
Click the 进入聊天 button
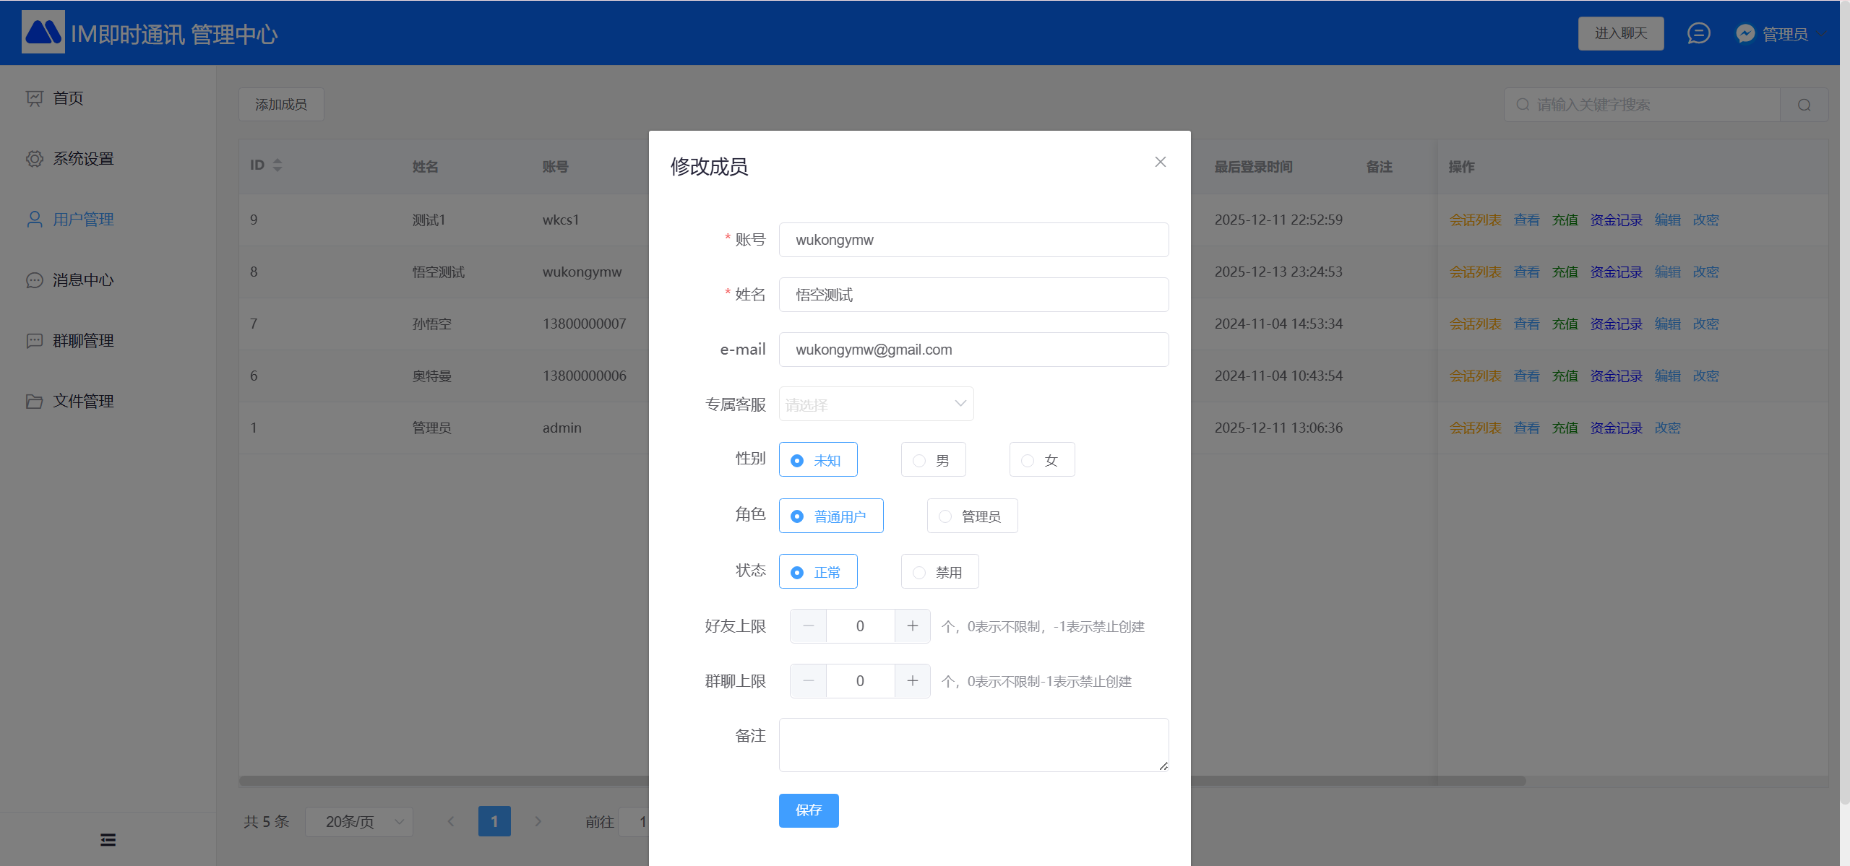point(1620,33)
